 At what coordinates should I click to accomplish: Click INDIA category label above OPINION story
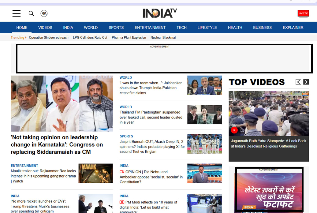124,166
